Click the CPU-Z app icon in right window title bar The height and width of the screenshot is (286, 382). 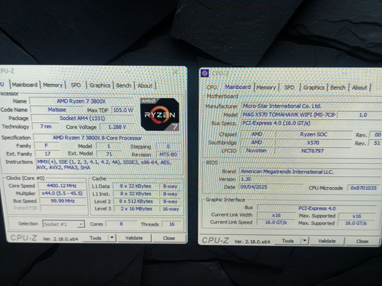point(205,73)
